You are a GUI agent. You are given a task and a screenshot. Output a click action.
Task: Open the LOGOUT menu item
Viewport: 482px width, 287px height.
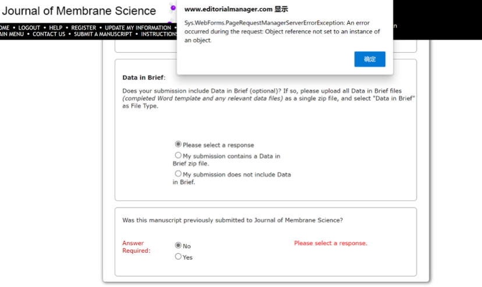pos(29,28)
